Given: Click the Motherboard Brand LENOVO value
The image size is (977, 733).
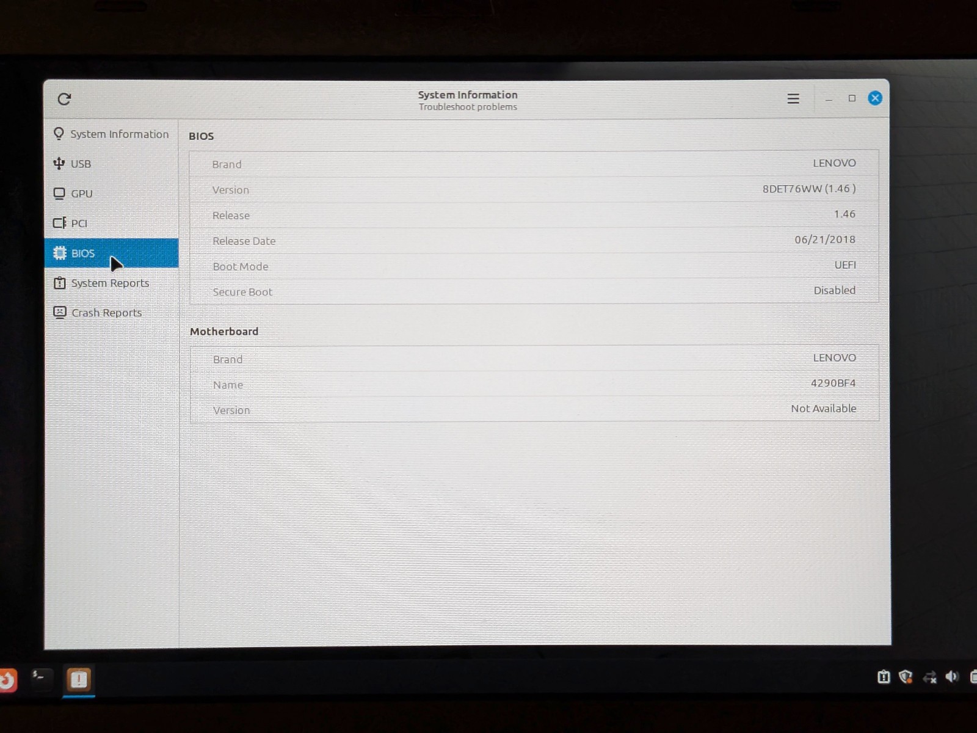Looking at the screenshot, I should pos(834,358).
